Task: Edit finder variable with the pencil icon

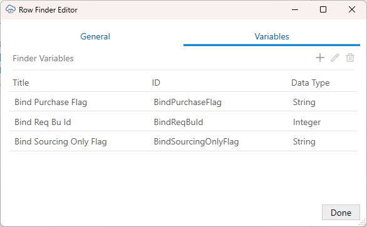Action: (335, 58)
